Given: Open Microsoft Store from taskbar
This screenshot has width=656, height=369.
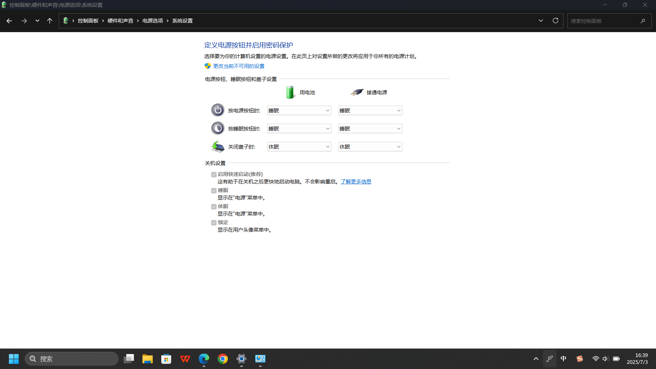Looking at the screenshot, I should point(166,359).
